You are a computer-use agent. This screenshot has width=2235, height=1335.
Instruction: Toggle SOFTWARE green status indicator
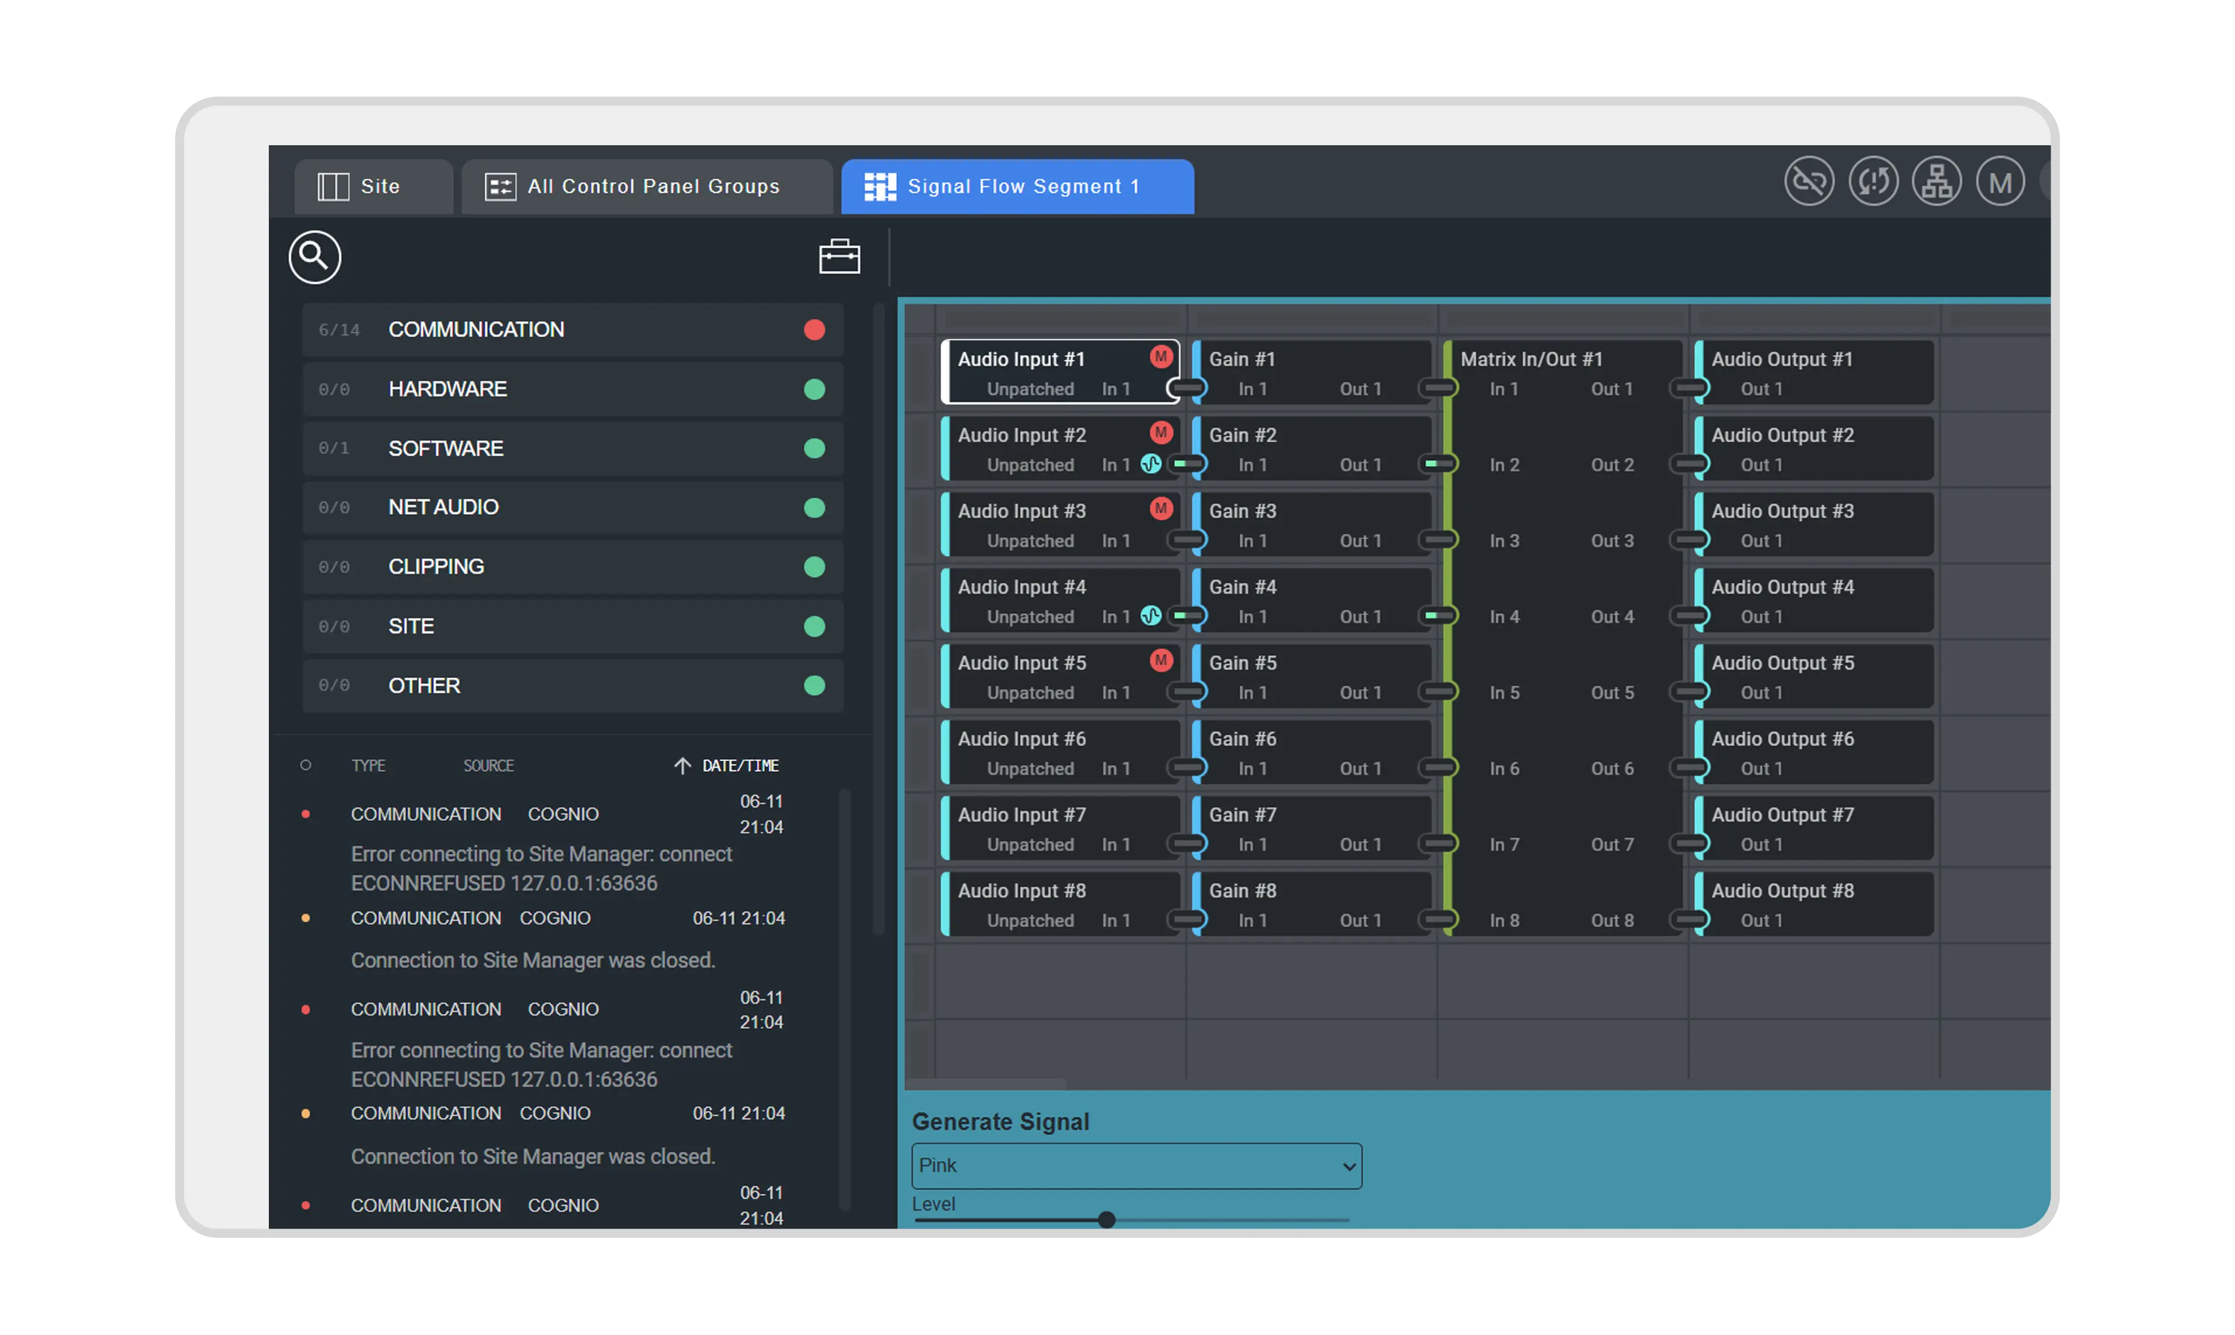pos(814,448)
